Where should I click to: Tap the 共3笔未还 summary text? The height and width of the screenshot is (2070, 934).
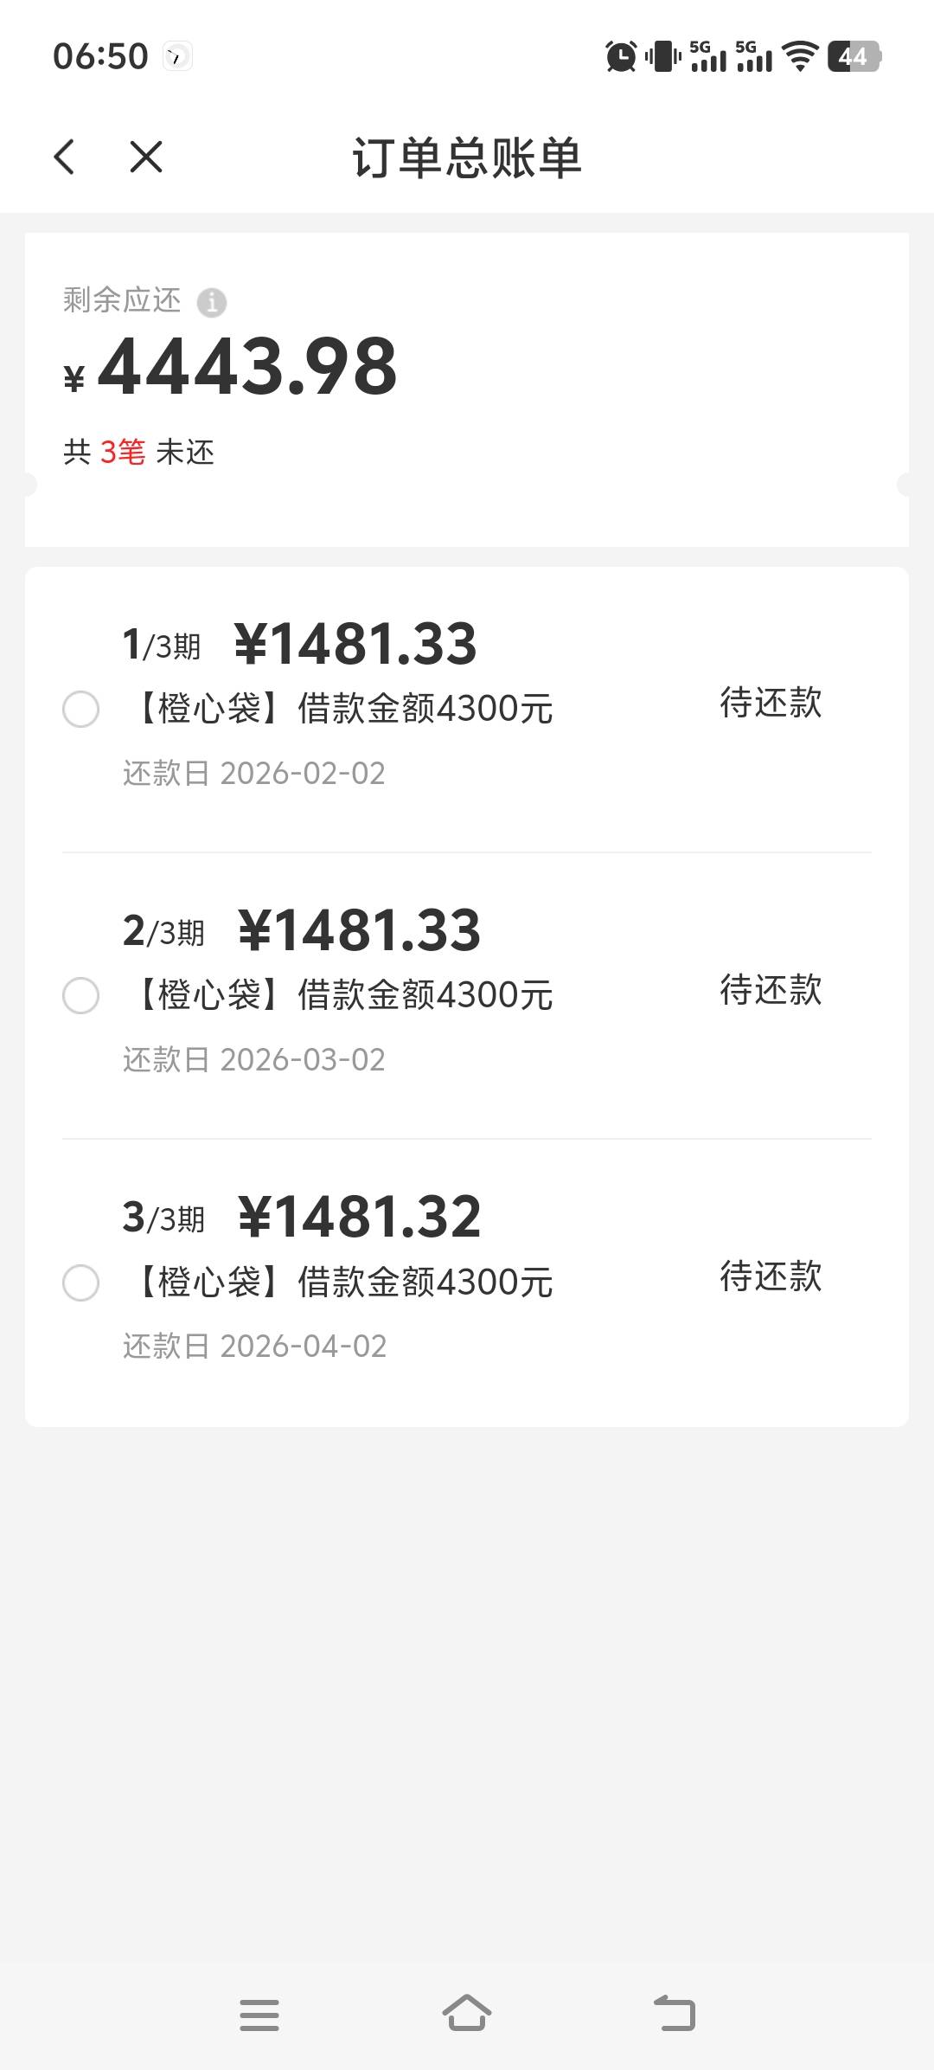click(x=138, y=452)
